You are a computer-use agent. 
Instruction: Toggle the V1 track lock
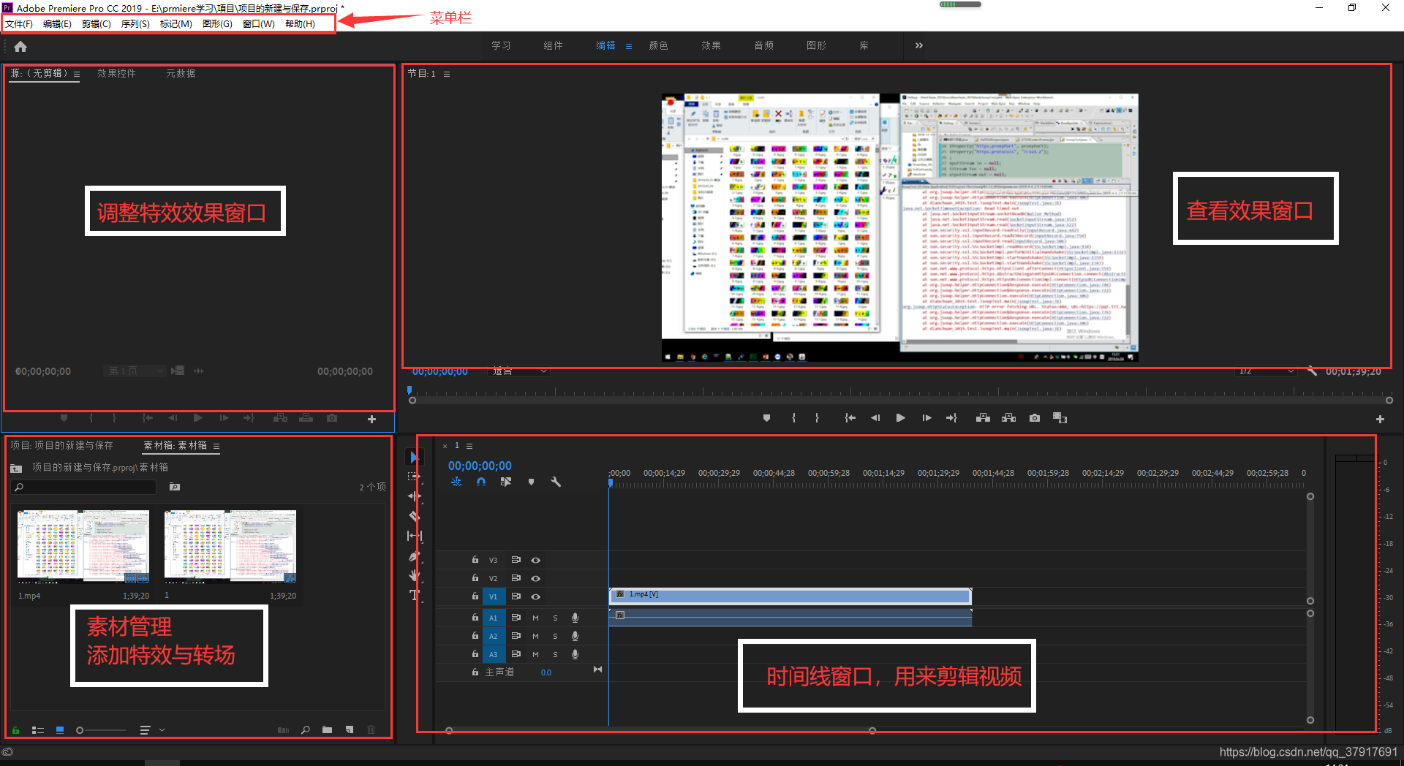pyautogui.click(x=475, y=596)
